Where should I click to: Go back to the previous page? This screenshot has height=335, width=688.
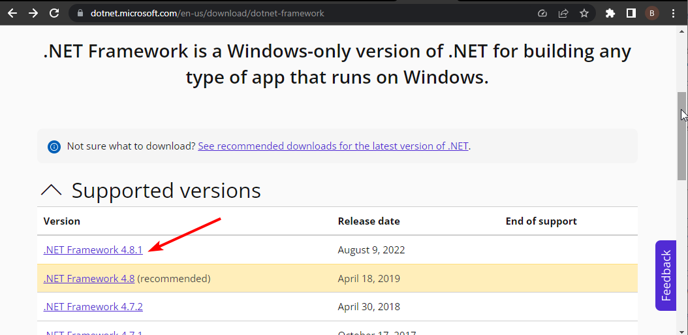pyautogui.click(x=12, y=13)
